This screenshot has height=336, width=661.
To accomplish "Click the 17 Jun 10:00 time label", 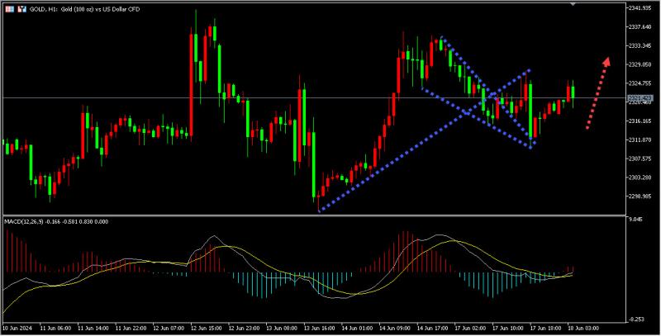I will [507, 328].
